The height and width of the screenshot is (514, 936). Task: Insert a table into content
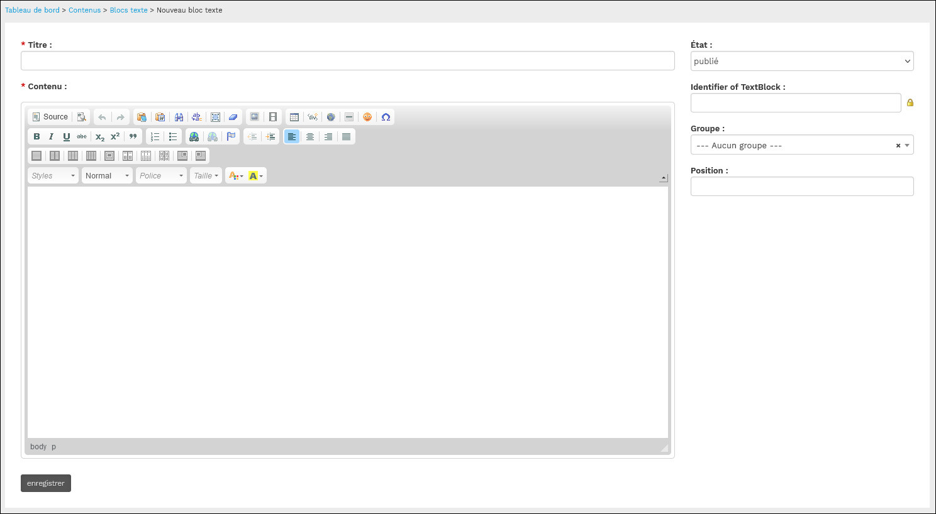coord(294,117)
